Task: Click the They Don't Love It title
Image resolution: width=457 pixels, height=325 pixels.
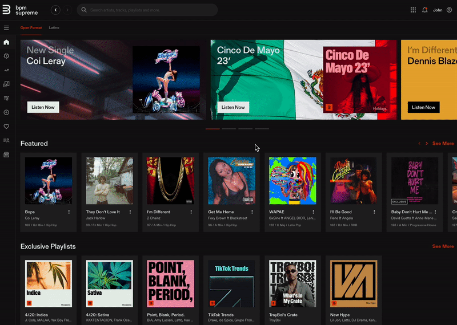Action: click(x=103, y=212)
